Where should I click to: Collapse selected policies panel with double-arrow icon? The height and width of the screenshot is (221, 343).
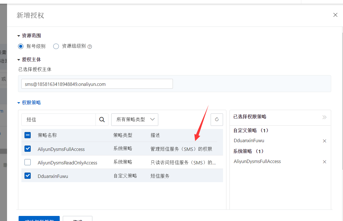tap(324, 117)
